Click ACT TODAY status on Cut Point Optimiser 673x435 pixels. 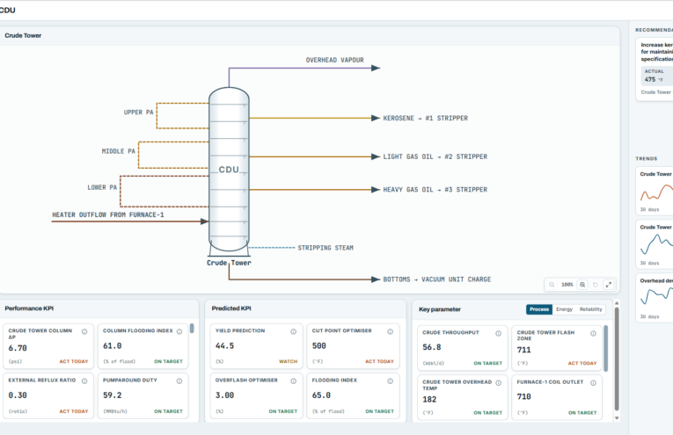coord(379,362)
